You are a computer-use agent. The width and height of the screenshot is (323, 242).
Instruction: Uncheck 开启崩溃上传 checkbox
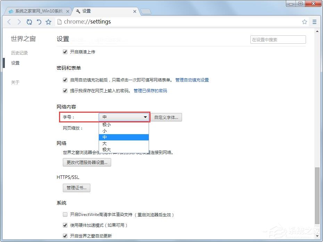click(x=65, y=52)
